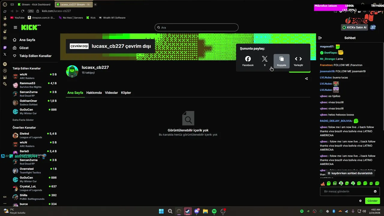The image size is (384, 216).
Task: Focus the Ara search field
Action: click(196, 27)
